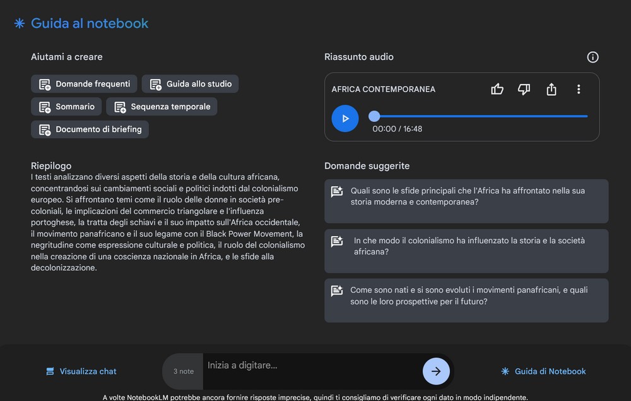This screenshot has width=631, height=401.
Task: Create Domande frequenti document
Action: coord(85,84)
